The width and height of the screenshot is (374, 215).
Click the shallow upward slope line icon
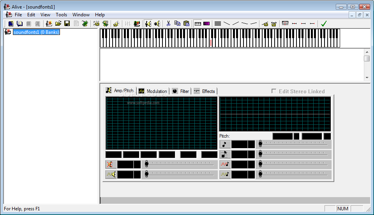click(254, 24)
